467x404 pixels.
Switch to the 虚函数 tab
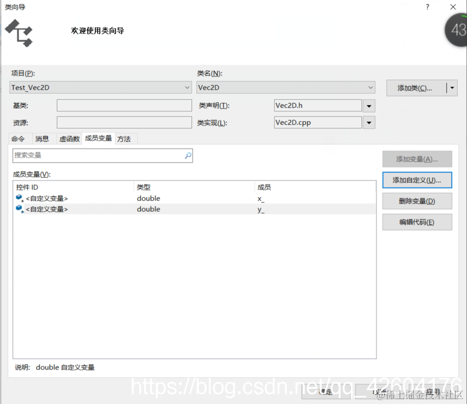[x=69, y=138]
